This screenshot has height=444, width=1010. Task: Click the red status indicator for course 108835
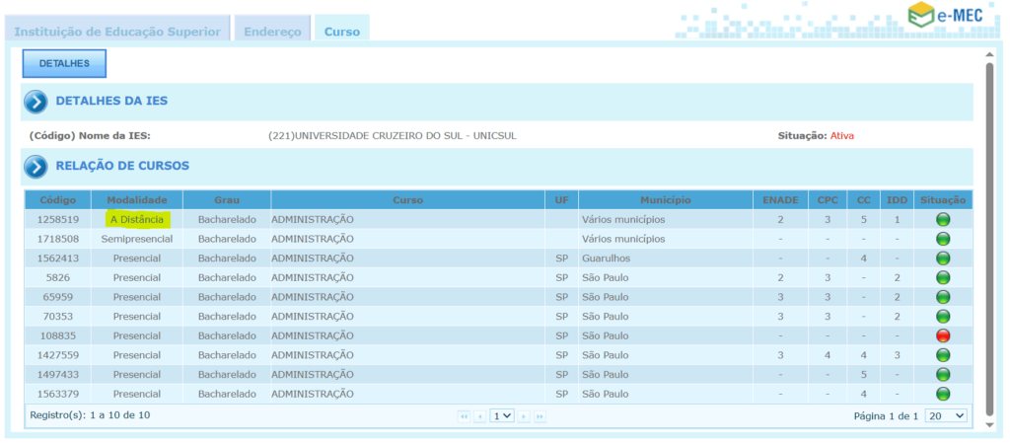(942, 336)
